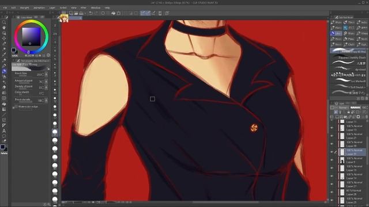This screenshot has width=369, height=207.
Task: Click the New canvas icon
Action: coord(71,13)
